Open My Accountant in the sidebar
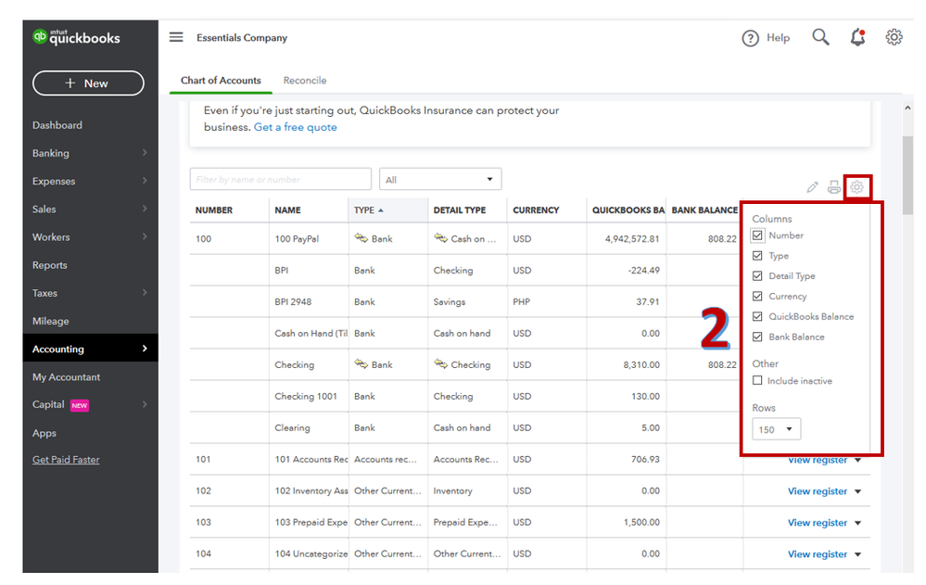The image size is (926, 585). pyautogui.click(x=66, y=377)
